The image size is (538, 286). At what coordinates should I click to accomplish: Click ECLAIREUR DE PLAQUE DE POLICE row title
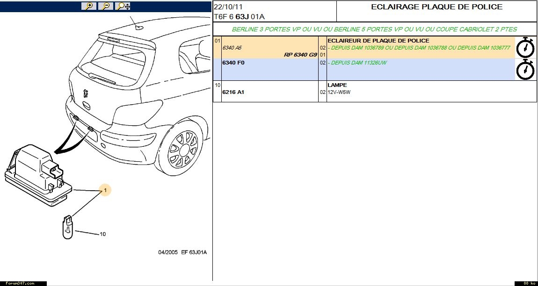pyautogui.click(x=378, y=41)
